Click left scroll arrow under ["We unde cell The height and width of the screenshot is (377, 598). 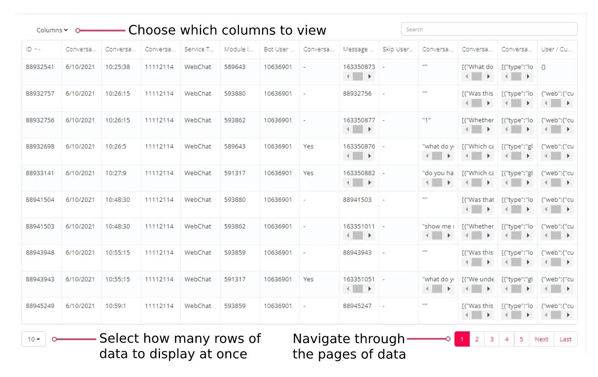pyautogui.click(x=467, y=289)
